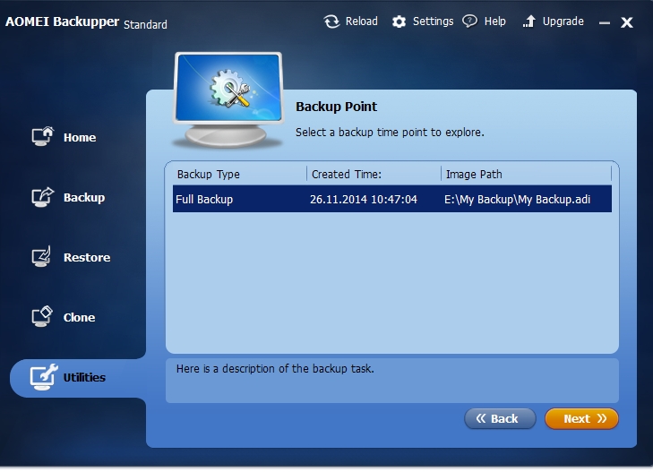
Task: Switch to the Backup section
Action: 84,197
